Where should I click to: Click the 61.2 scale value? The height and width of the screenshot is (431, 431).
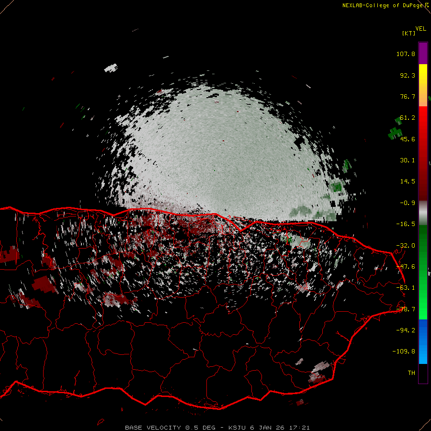point(408,118)
